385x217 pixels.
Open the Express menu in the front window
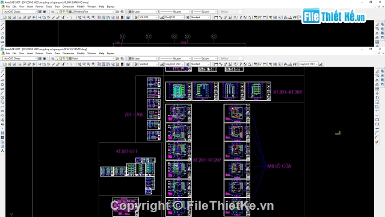[x=111, y=54]
